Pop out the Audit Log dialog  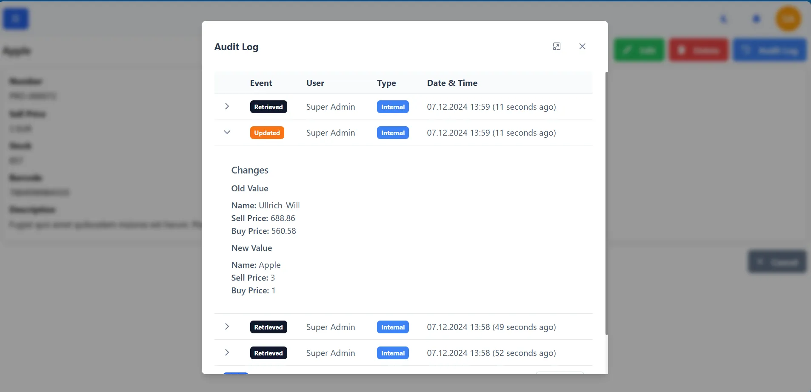pyautogui.click(x=557, y=46)
